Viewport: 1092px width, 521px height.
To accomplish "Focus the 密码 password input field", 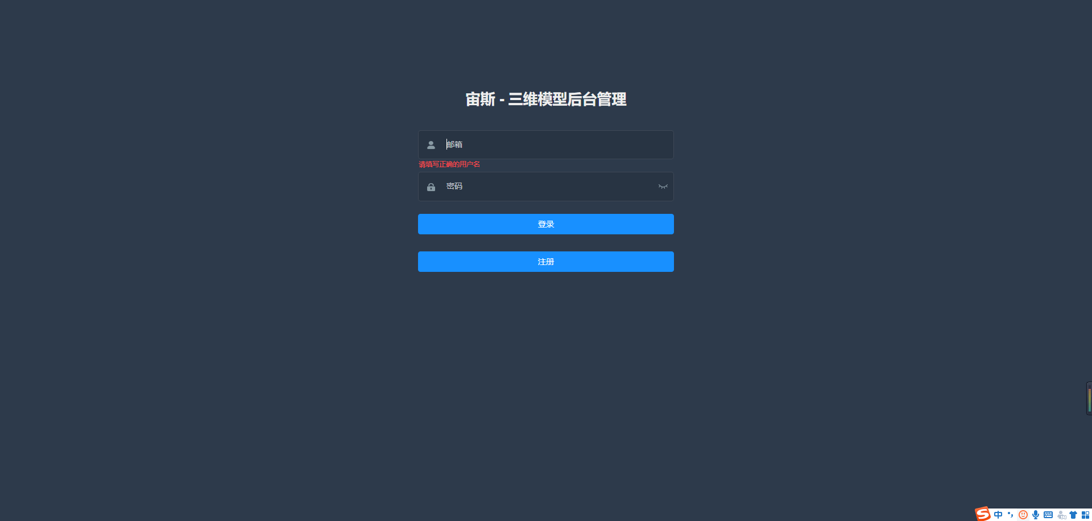I will coord(546,187).
